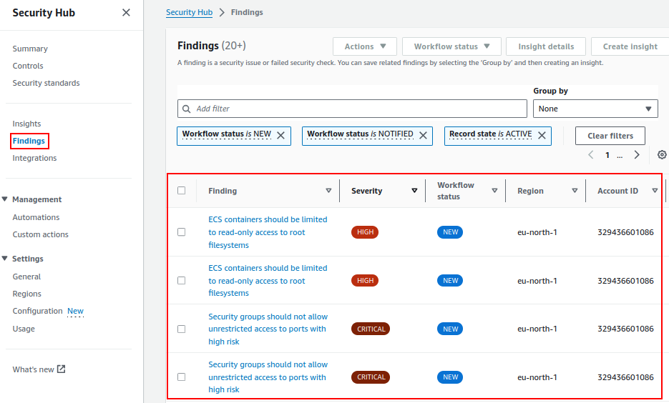Click the Clear filters button
The image size is (669, 403).
[x=610, y=136]
